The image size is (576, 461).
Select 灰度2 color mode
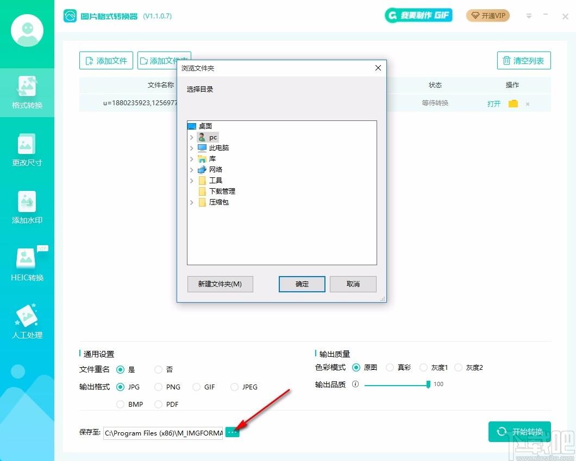(x=459, y=367)
